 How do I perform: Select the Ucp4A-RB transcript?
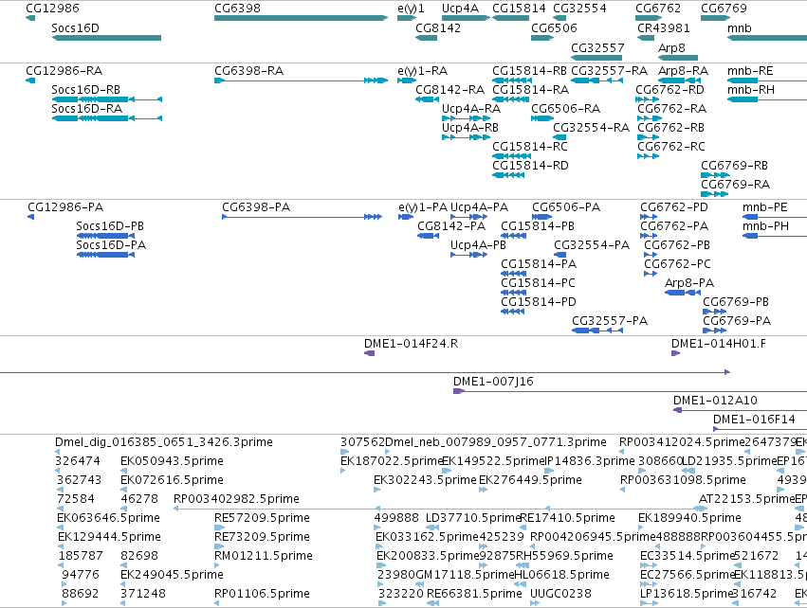[467, 137]
